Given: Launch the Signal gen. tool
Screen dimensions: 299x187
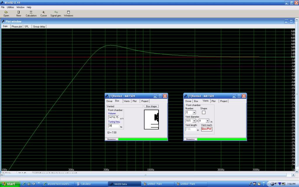Looking at the screenshot, I should [56, 13].
